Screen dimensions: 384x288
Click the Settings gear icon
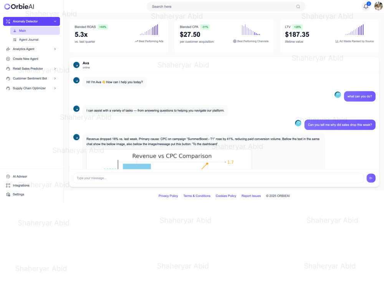point(8,194)
